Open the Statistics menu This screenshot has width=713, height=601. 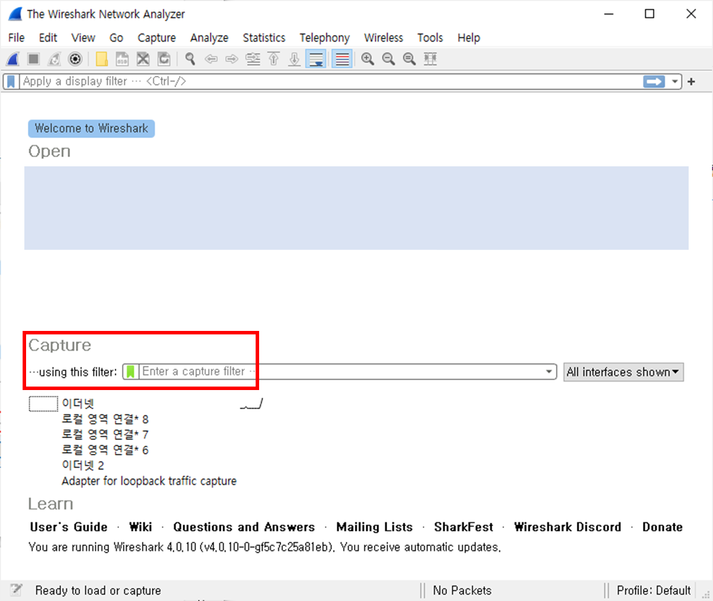[x=264, y=38]
